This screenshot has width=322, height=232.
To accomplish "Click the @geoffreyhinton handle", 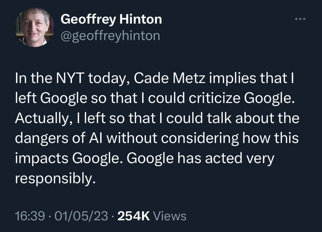I will [x=110, y=35].
